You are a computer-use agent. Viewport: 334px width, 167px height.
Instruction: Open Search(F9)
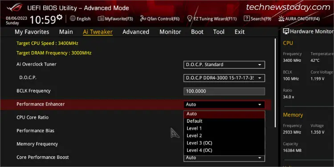coord(257,19)
